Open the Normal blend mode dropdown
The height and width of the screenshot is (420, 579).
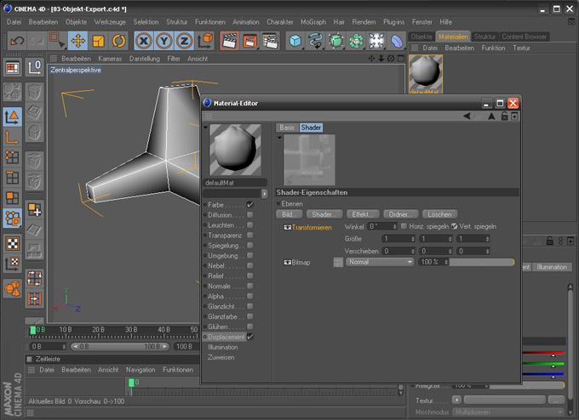click(x=380, y=263)
